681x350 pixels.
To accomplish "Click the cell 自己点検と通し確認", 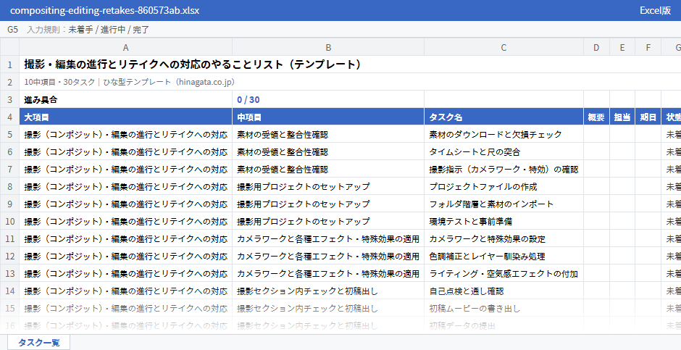I will pyautogui.click(x=504, y=291).
